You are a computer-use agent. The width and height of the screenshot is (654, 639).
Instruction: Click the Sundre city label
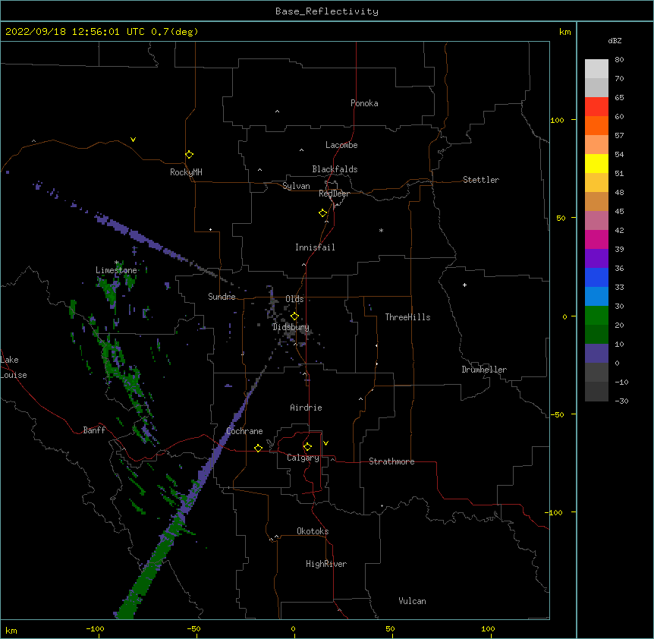[222, 297]
